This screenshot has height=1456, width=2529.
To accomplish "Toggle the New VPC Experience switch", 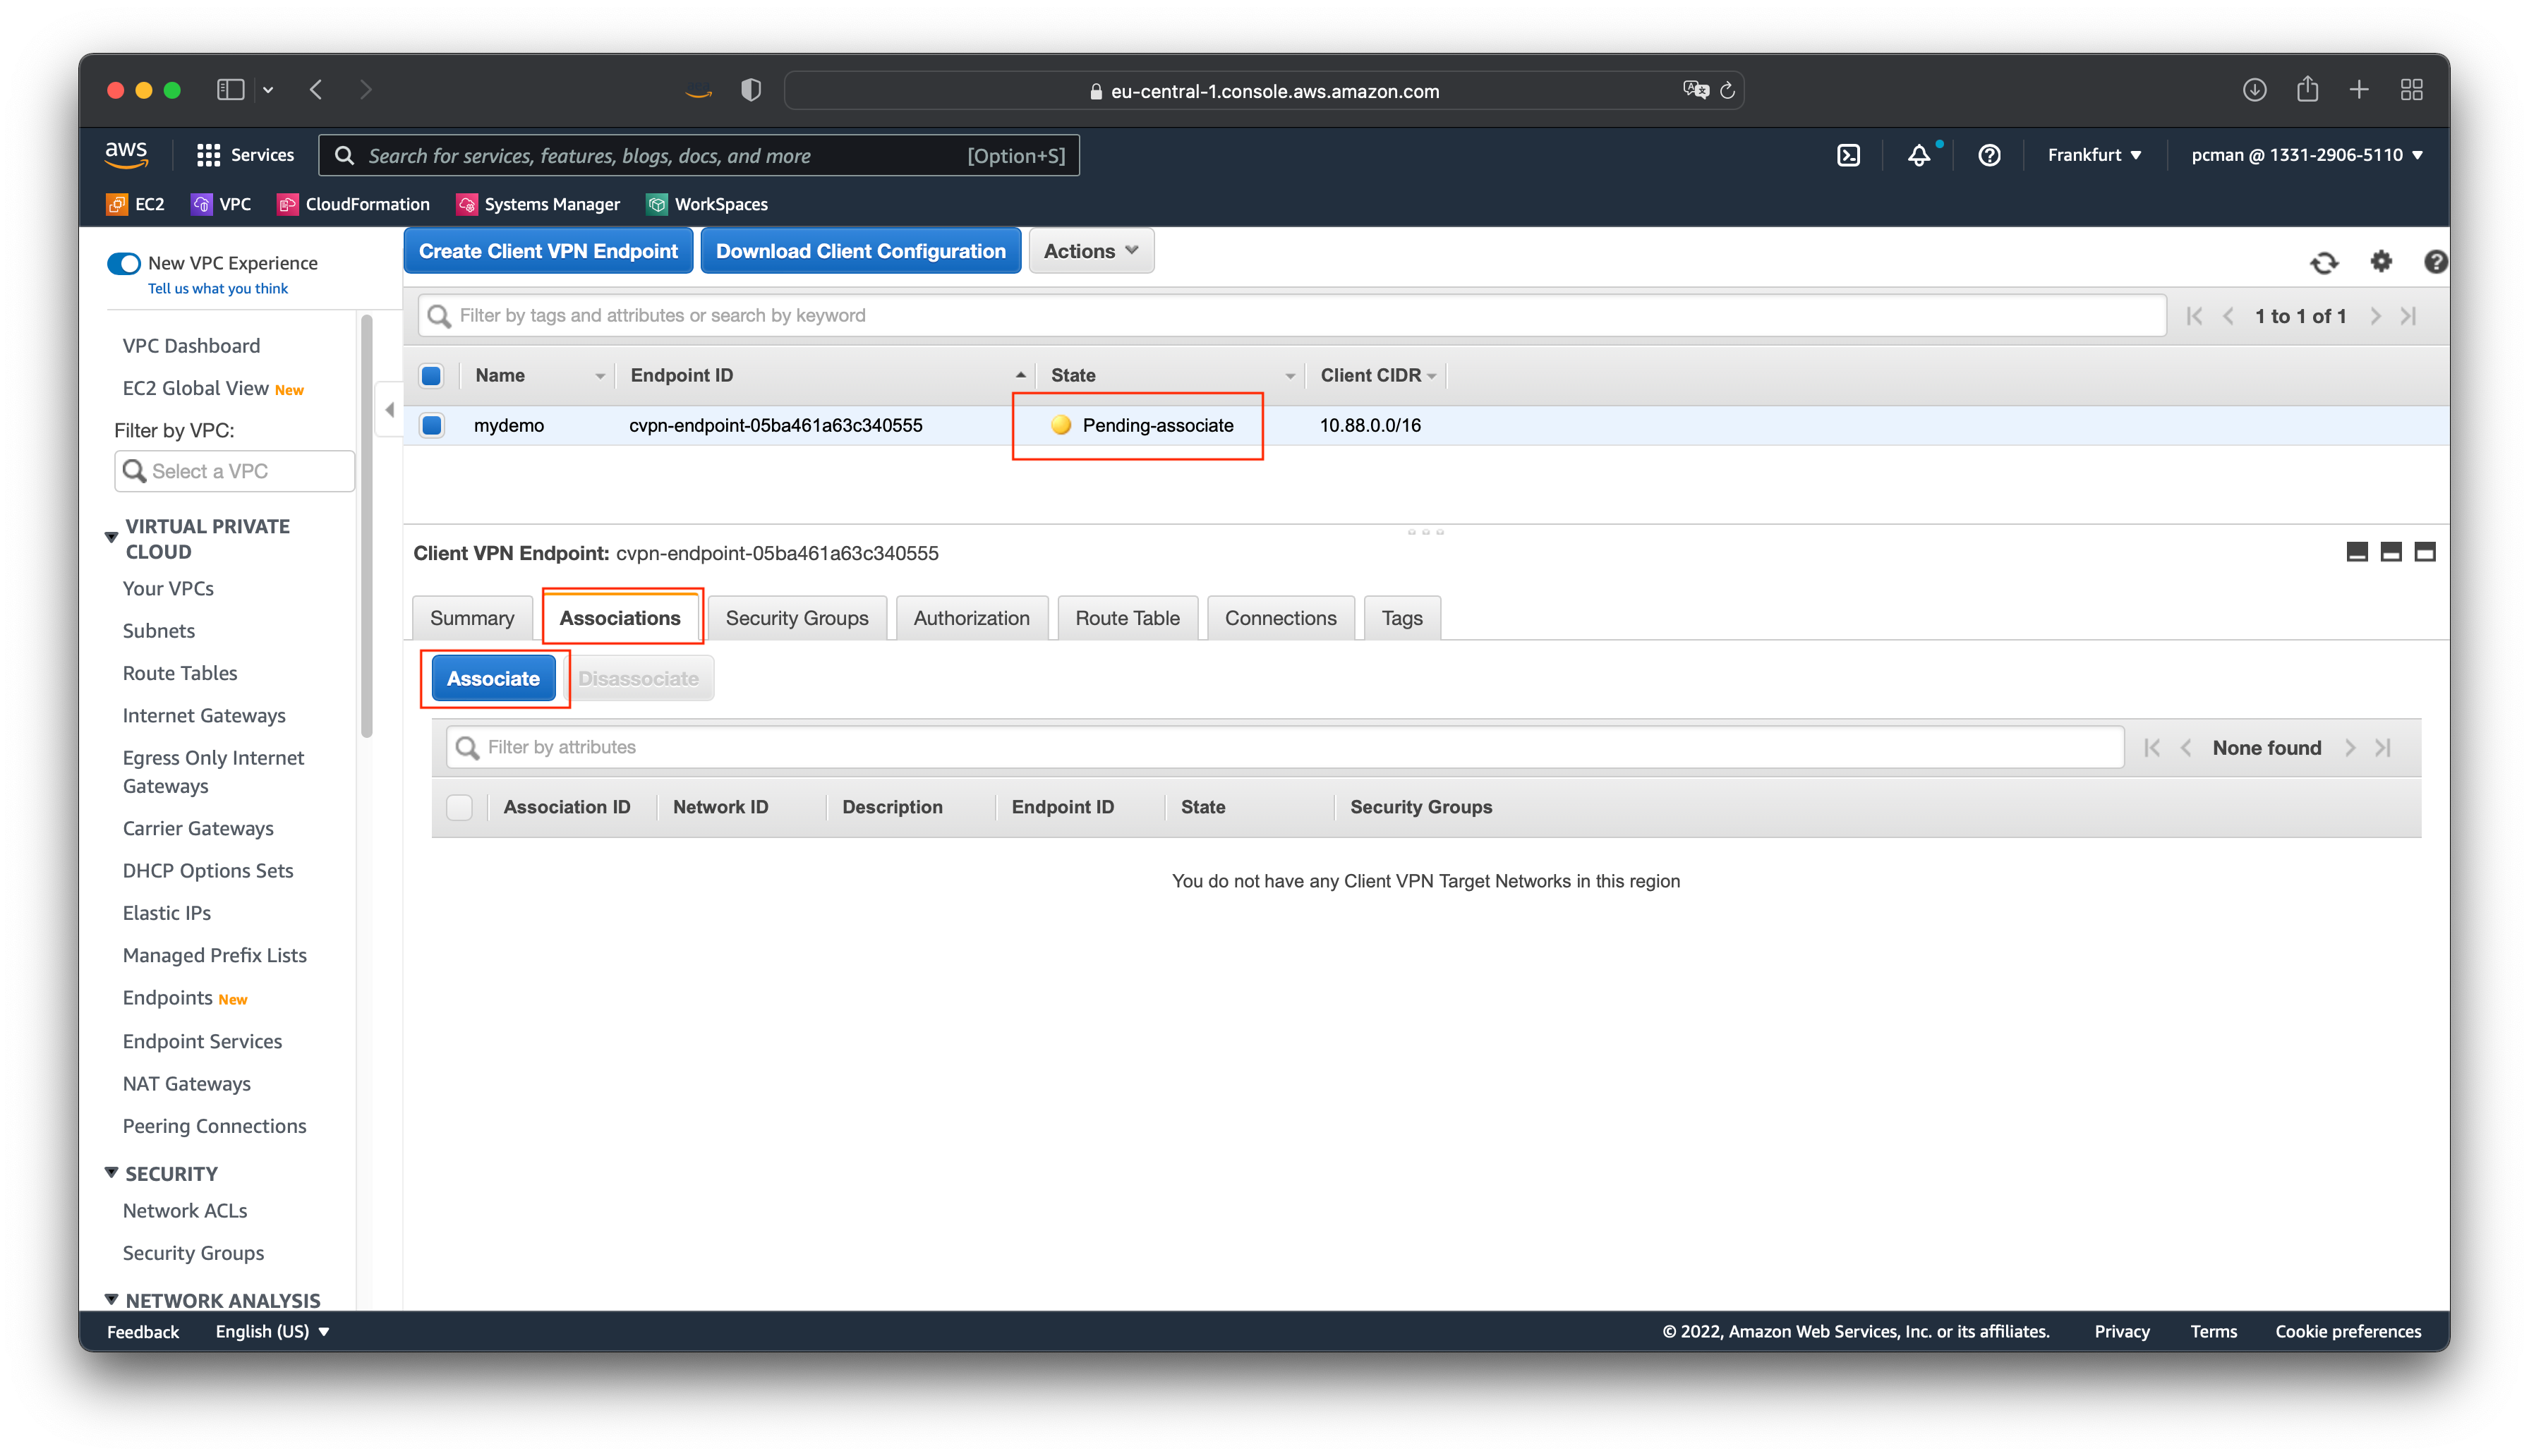I will coord(124,263).
